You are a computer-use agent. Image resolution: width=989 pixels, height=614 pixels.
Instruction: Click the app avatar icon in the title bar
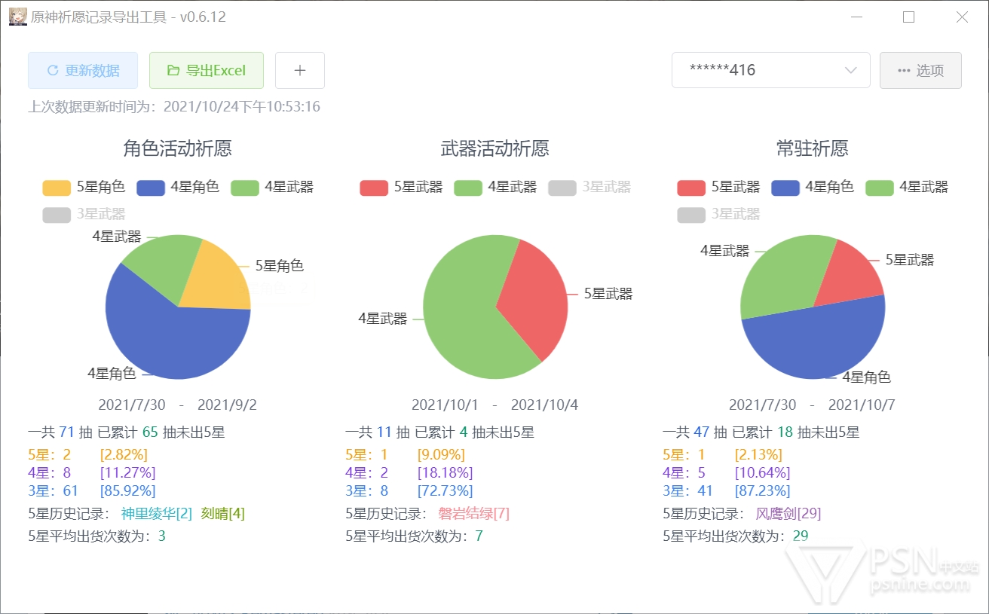coord(18,17)
